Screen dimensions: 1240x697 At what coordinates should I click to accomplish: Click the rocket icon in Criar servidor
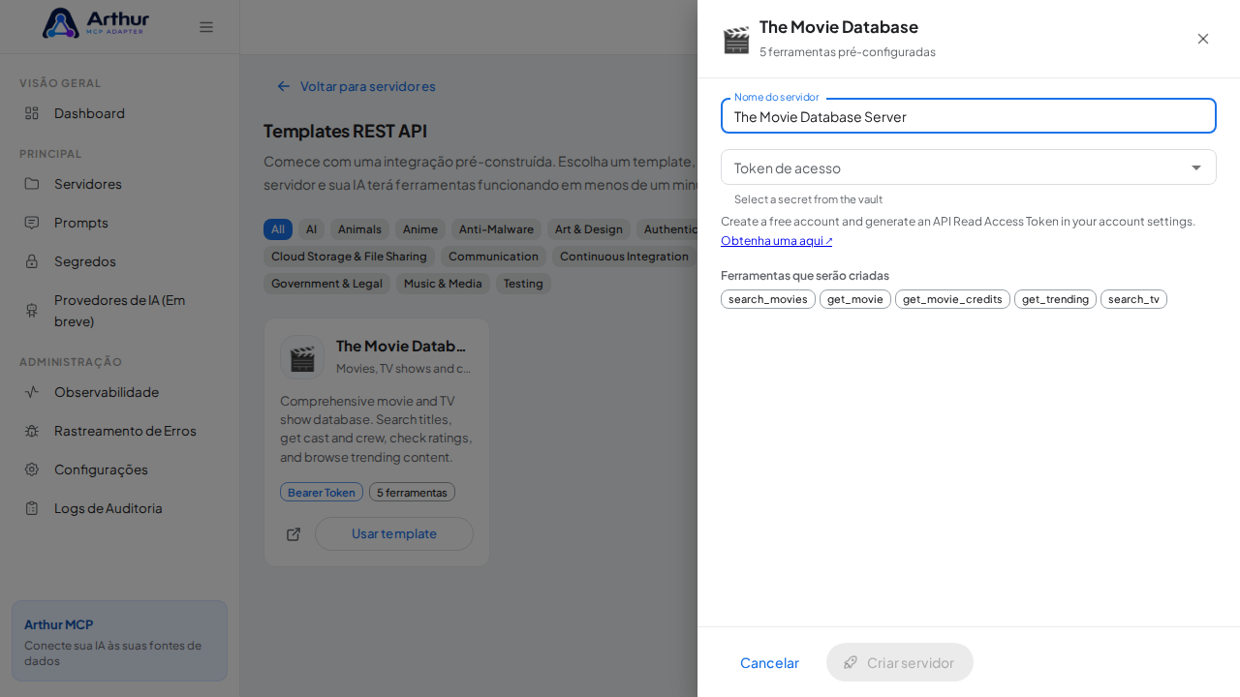(851, 662)
